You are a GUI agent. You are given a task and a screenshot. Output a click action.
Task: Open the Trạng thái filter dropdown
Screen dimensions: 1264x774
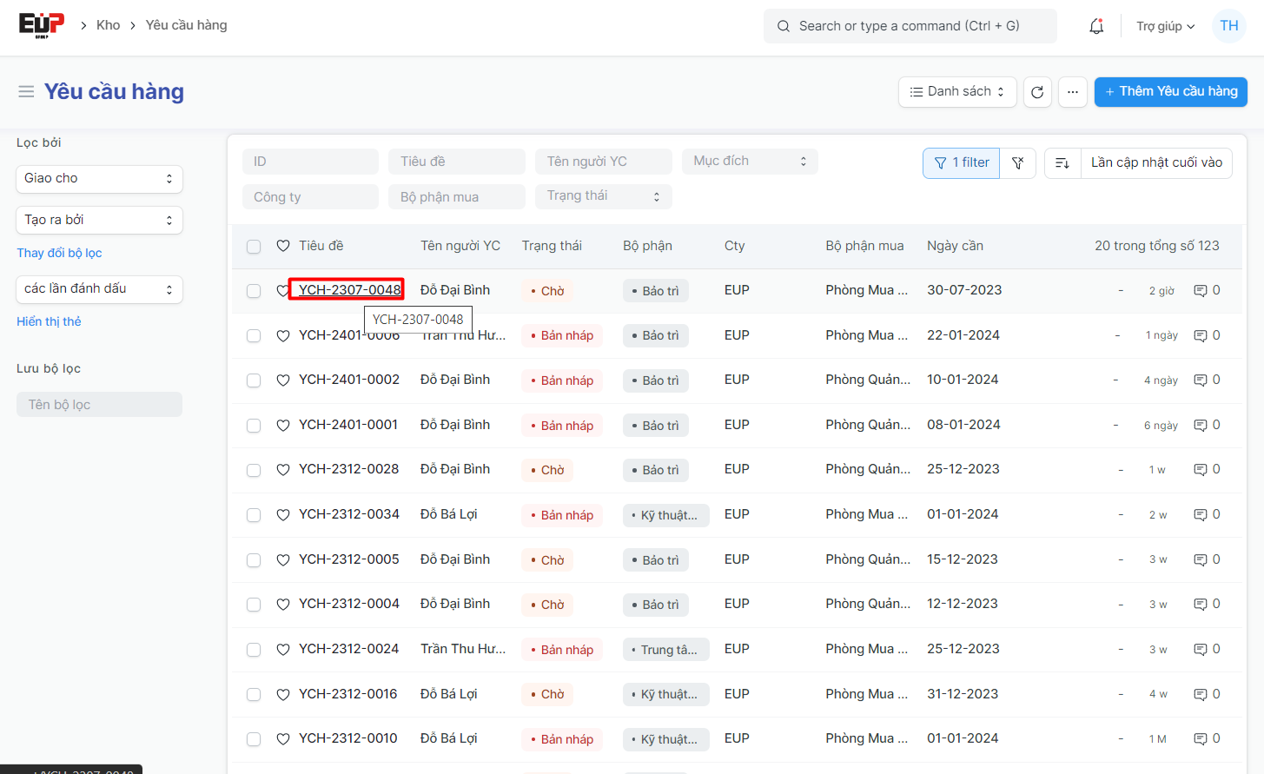click(603, 196)
